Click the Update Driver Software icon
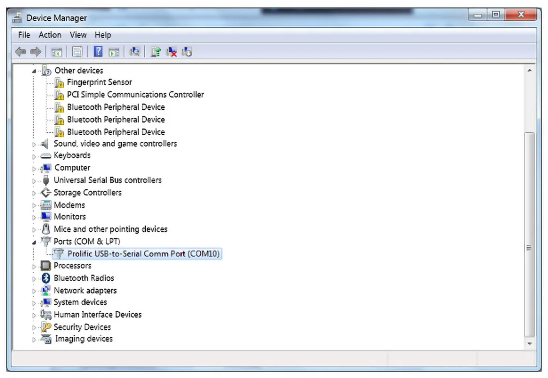The width and height of the screenshot is (548, 378). click(x=155, y=52)
